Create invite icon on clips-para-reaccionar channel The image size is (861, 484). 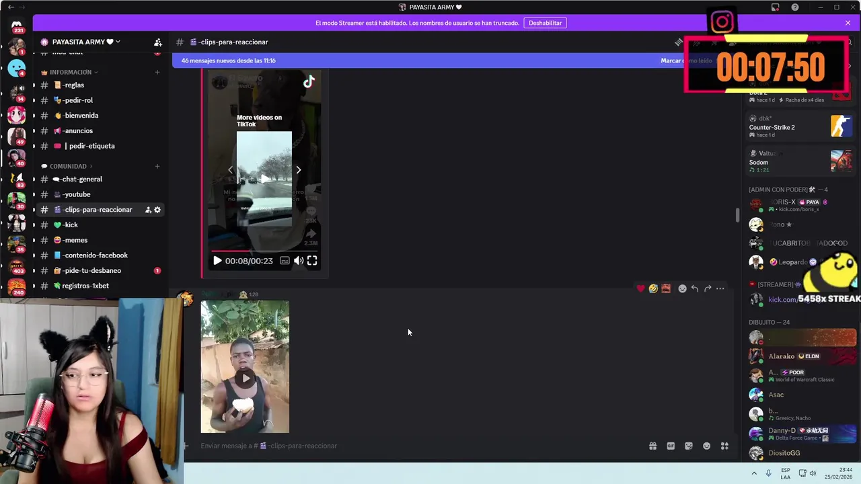point(148,210)
